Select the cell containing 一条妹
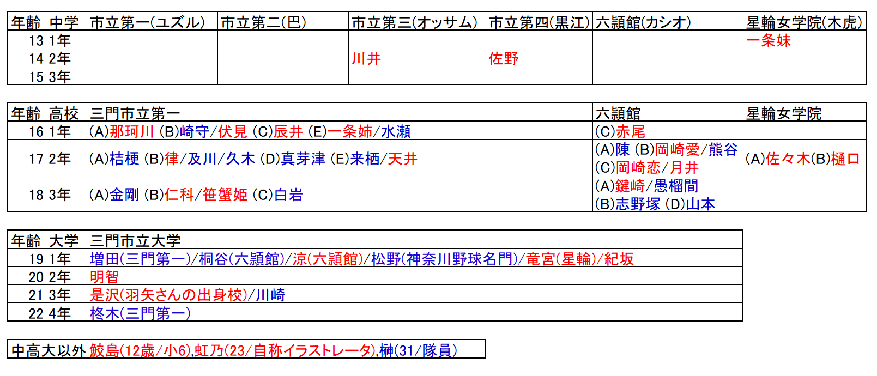877x376 pixels. click(x=805, y=40)
